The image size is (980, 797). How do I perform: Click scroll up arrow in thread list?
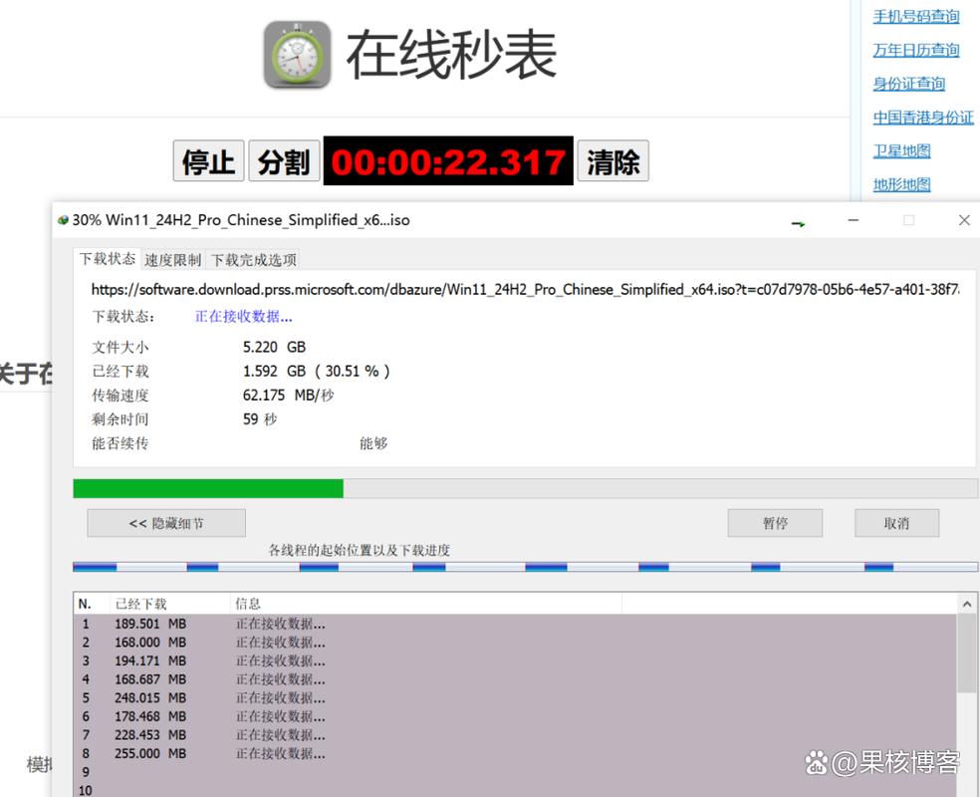[x=967, y=604]
